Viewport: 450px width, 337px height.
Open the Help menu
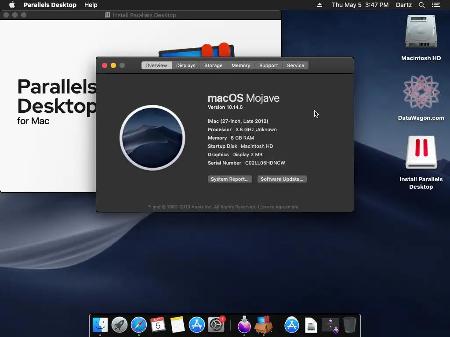pos(91,5)
